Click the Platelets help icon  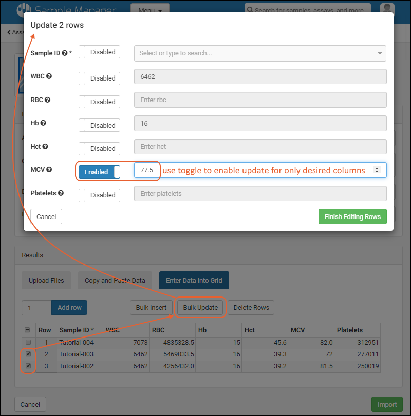click(61, 193)
